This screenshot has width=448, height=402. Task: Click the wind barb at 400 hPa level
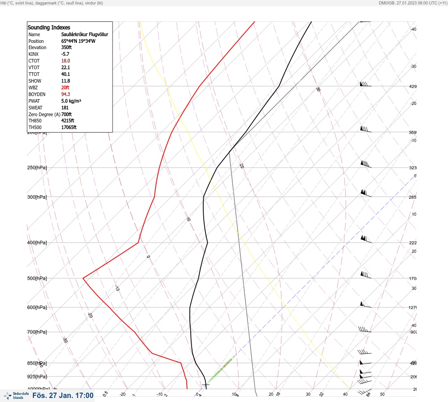coord(366,239)
